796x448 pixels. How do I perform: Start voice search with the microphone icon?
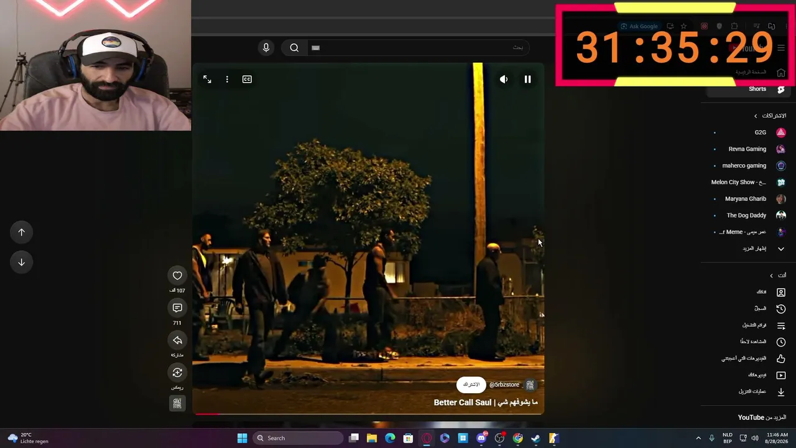pos(266,48)
